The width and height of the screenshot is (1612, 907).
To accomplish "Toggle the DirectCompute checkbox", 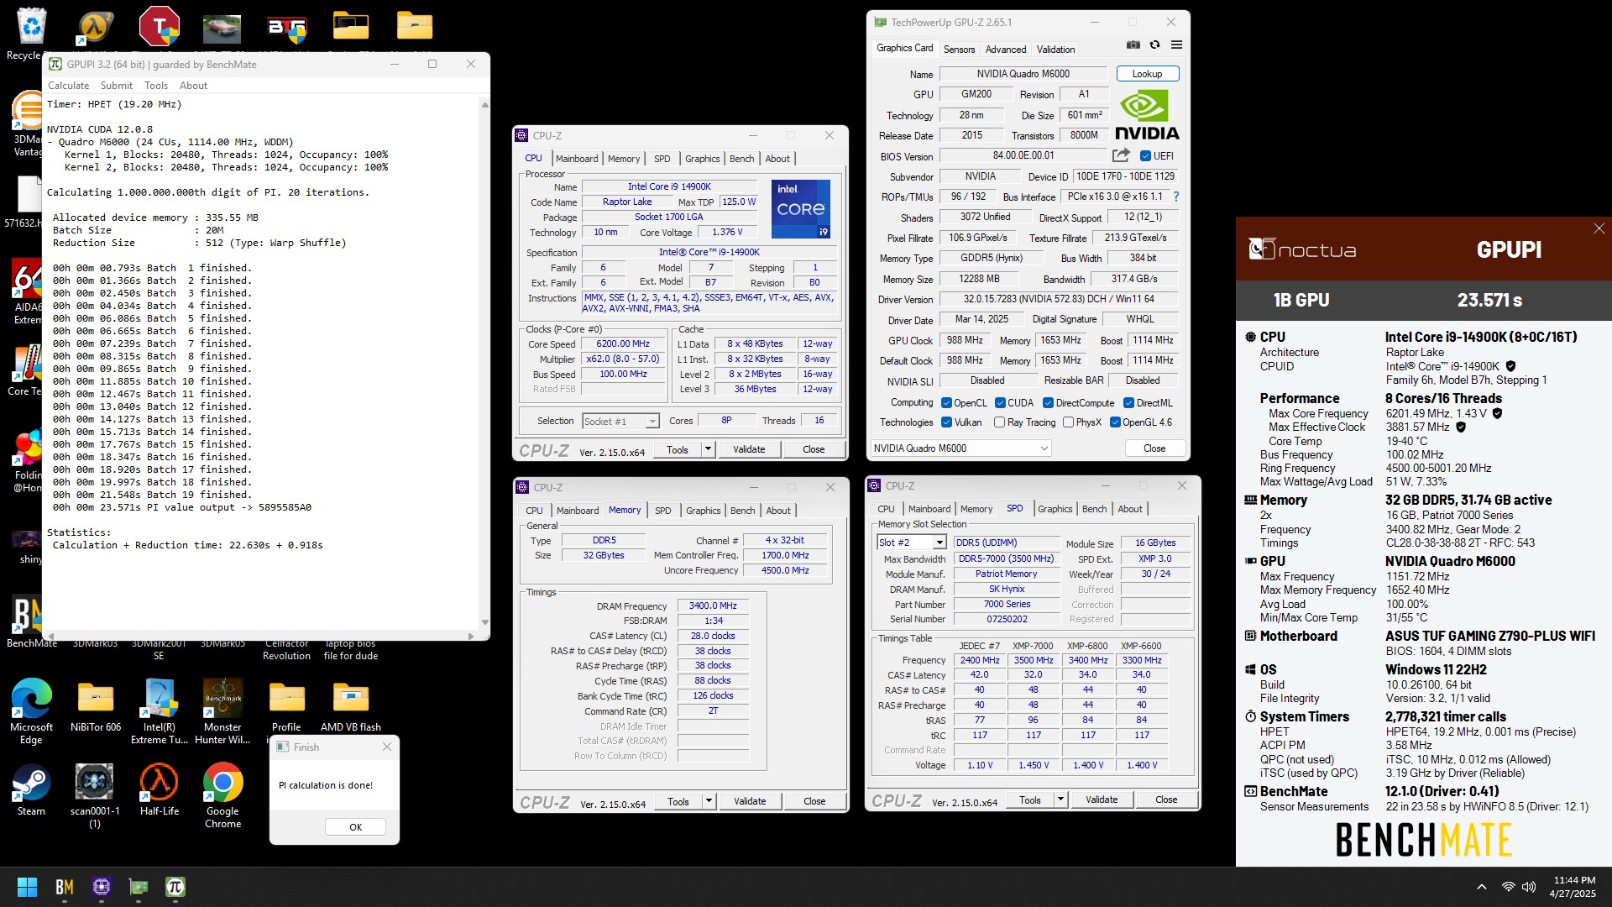I will click(1048, 403).
